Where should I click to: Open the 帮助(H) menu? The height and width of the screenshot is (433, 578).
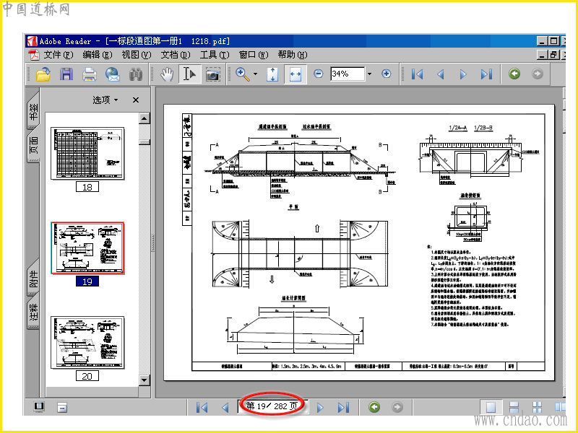pyautogui.click(x=293, y=55)
